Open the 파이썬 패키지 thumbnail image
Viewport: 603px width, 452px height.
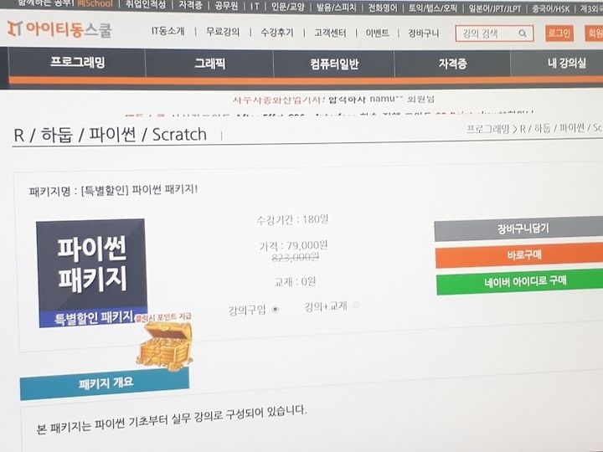click(92, 273)
